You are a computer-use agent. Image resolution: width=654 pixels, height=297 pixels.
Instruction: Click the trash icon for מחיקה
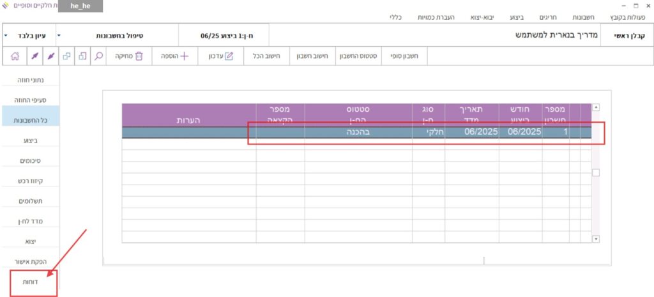pyautogui.click(x=139, y=56)
